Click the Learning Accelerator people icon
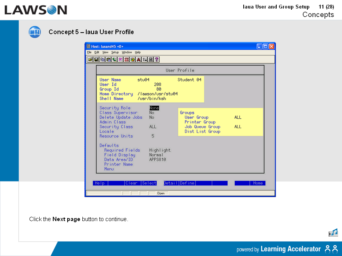The width and height of the screenshot is (342, 256). coord(331,249)
